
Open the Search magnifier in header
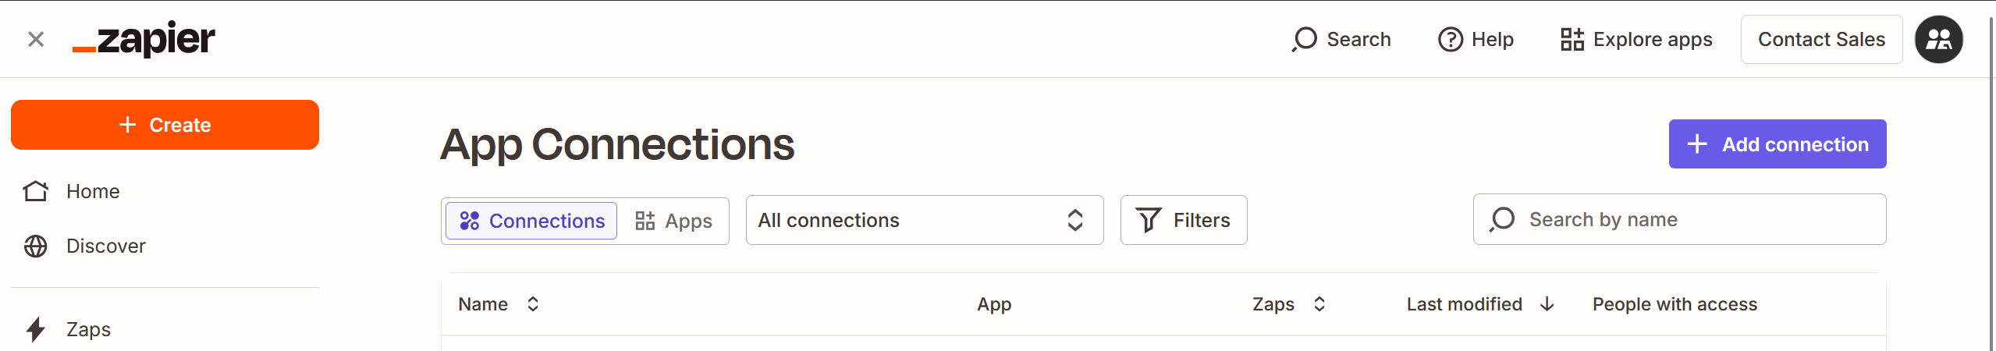tap(1305, 39)
